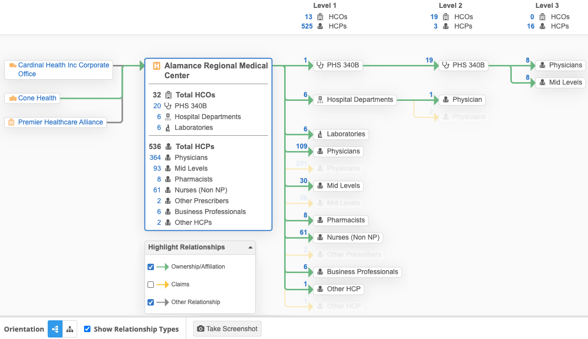Uncheck the Other Relationship checkbox
Image resolution: width=588 pixels, height=339 pixels.
[x=151, y=303]
